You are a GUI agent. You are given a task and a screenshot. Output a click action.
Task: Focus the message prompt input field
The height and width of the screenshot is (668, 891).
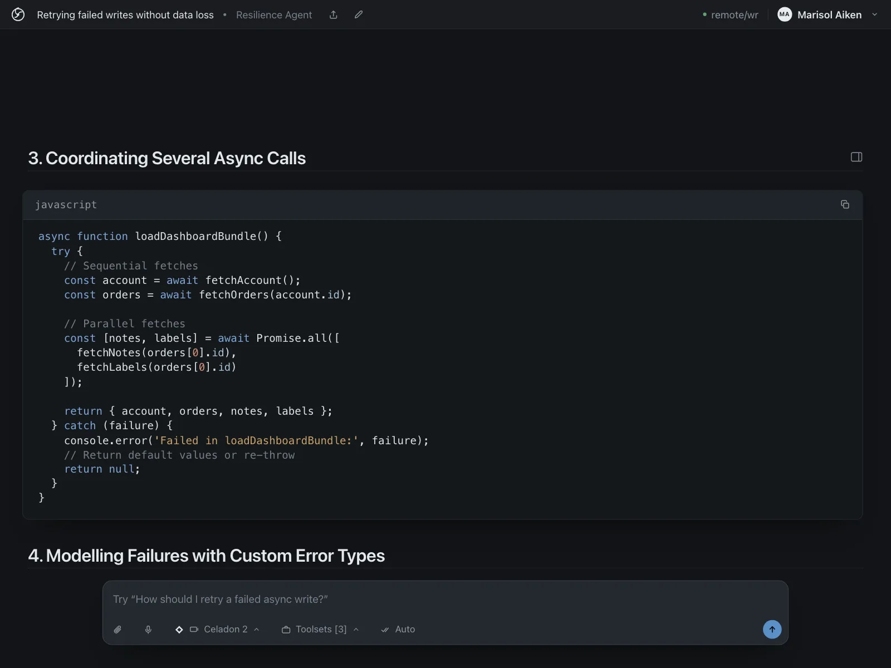click(445, 600)
